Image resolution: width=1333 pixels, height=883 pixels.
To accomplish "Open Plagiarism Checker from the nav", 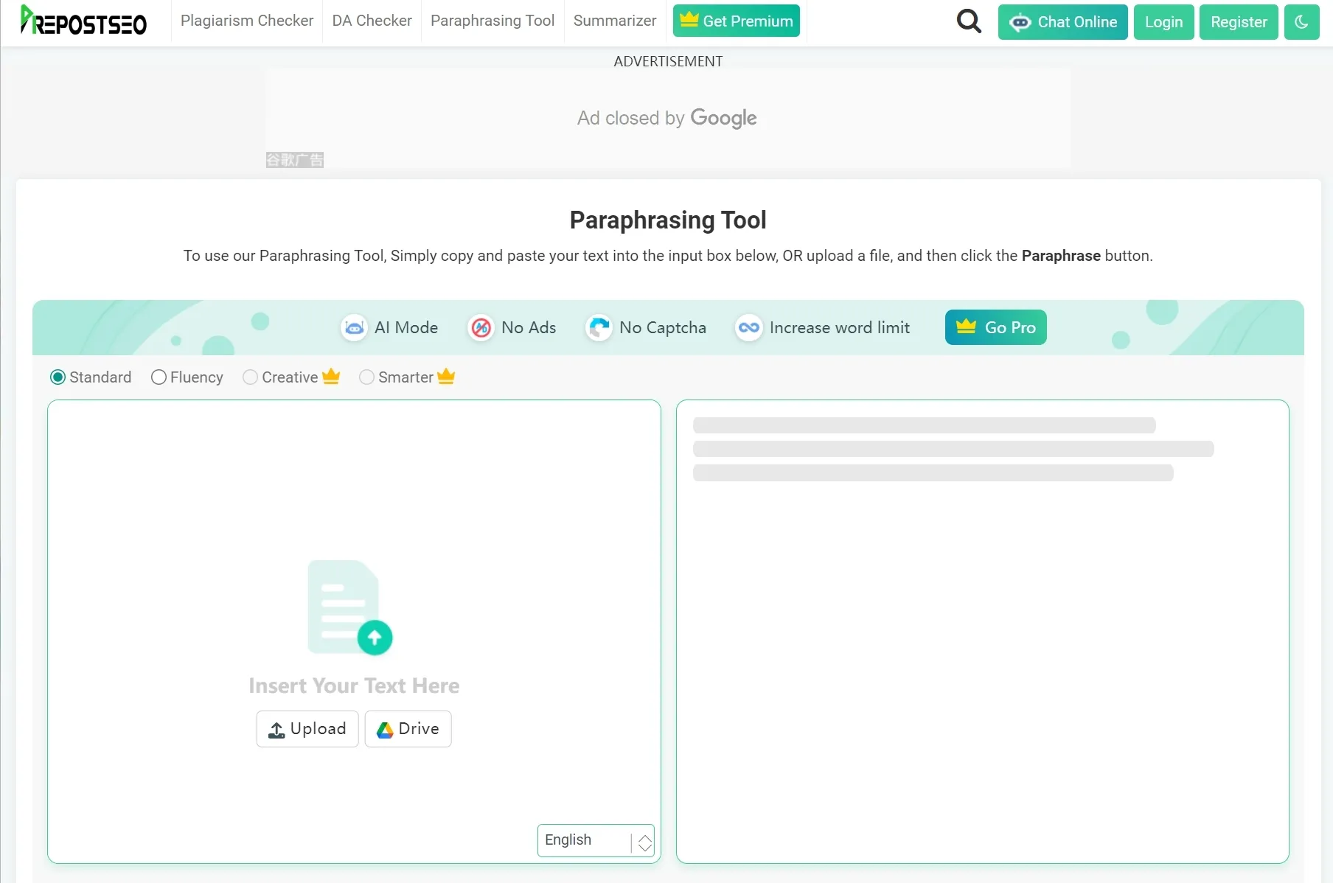I will tap(247, 21).
